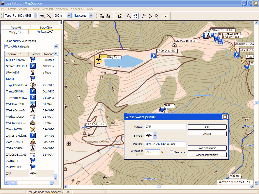
Task: Click the receive from device icon
Action: pyautogui.click(x=108, y=16)
